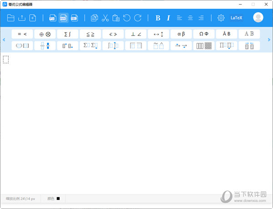Redo the last action
The width and height of the screenshot is (273, 209).
[137, 18]
